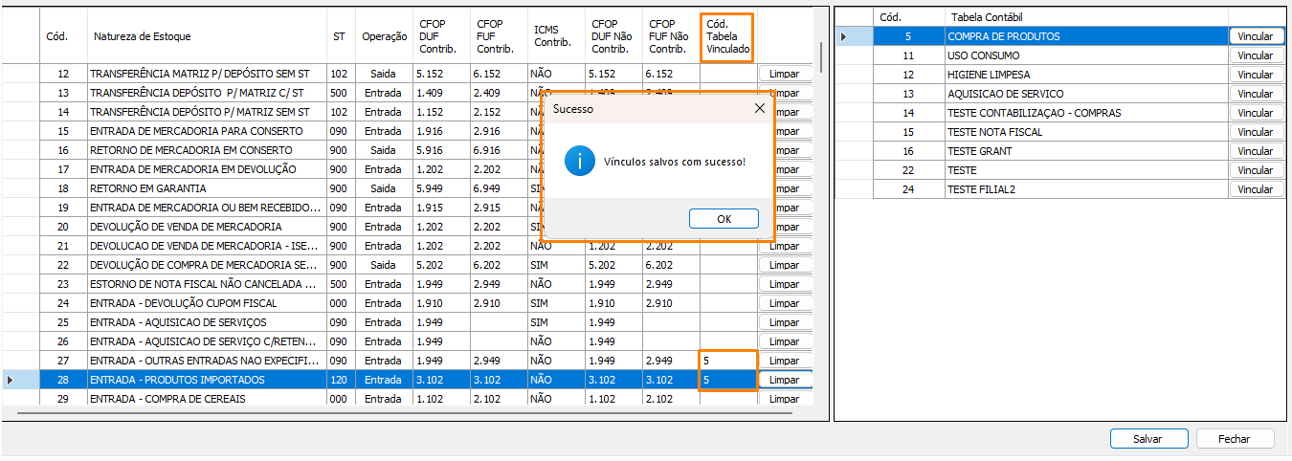Select row ENTRADA - AQUISICAO DE SERVIÇOS
The image size is (1292, 461).
coord(406,322)
